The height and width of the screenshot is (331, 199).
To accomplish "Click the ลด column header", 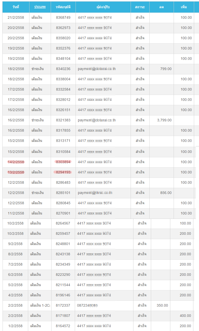I will click(161, 7).
